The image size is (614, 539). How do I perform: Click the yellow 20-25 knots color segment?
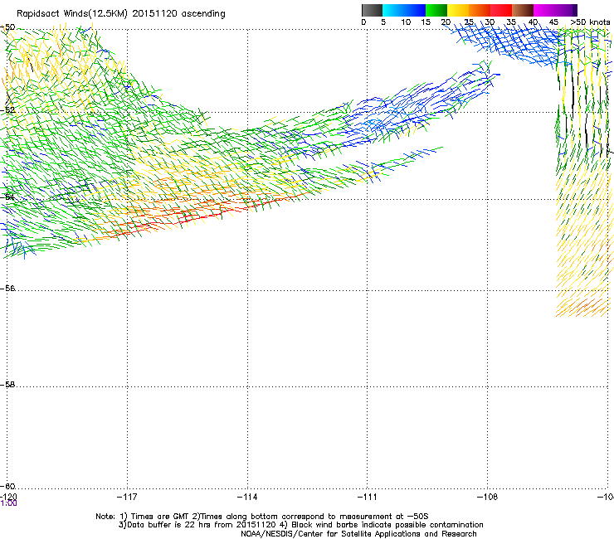click(x=458, y=10)
